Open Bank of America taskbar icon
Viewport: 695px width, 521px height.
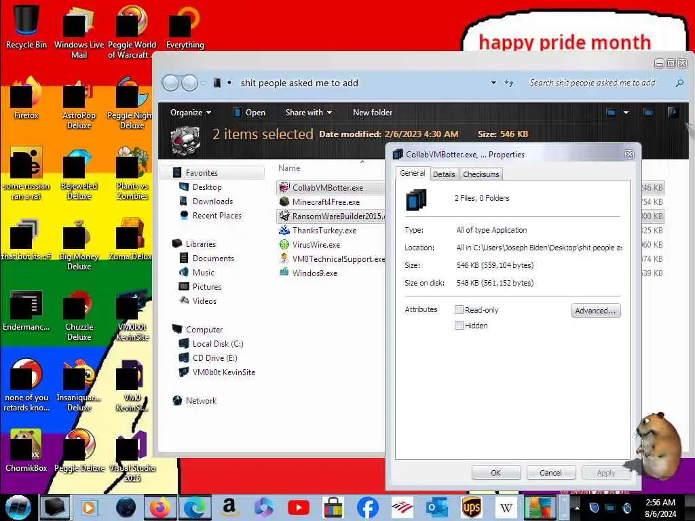coord(402,507)
